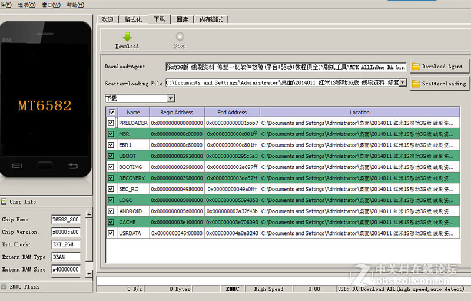Click the Download-Agent path input field
The width and height of the screenshot is (471, 301).
coord(286,67)
